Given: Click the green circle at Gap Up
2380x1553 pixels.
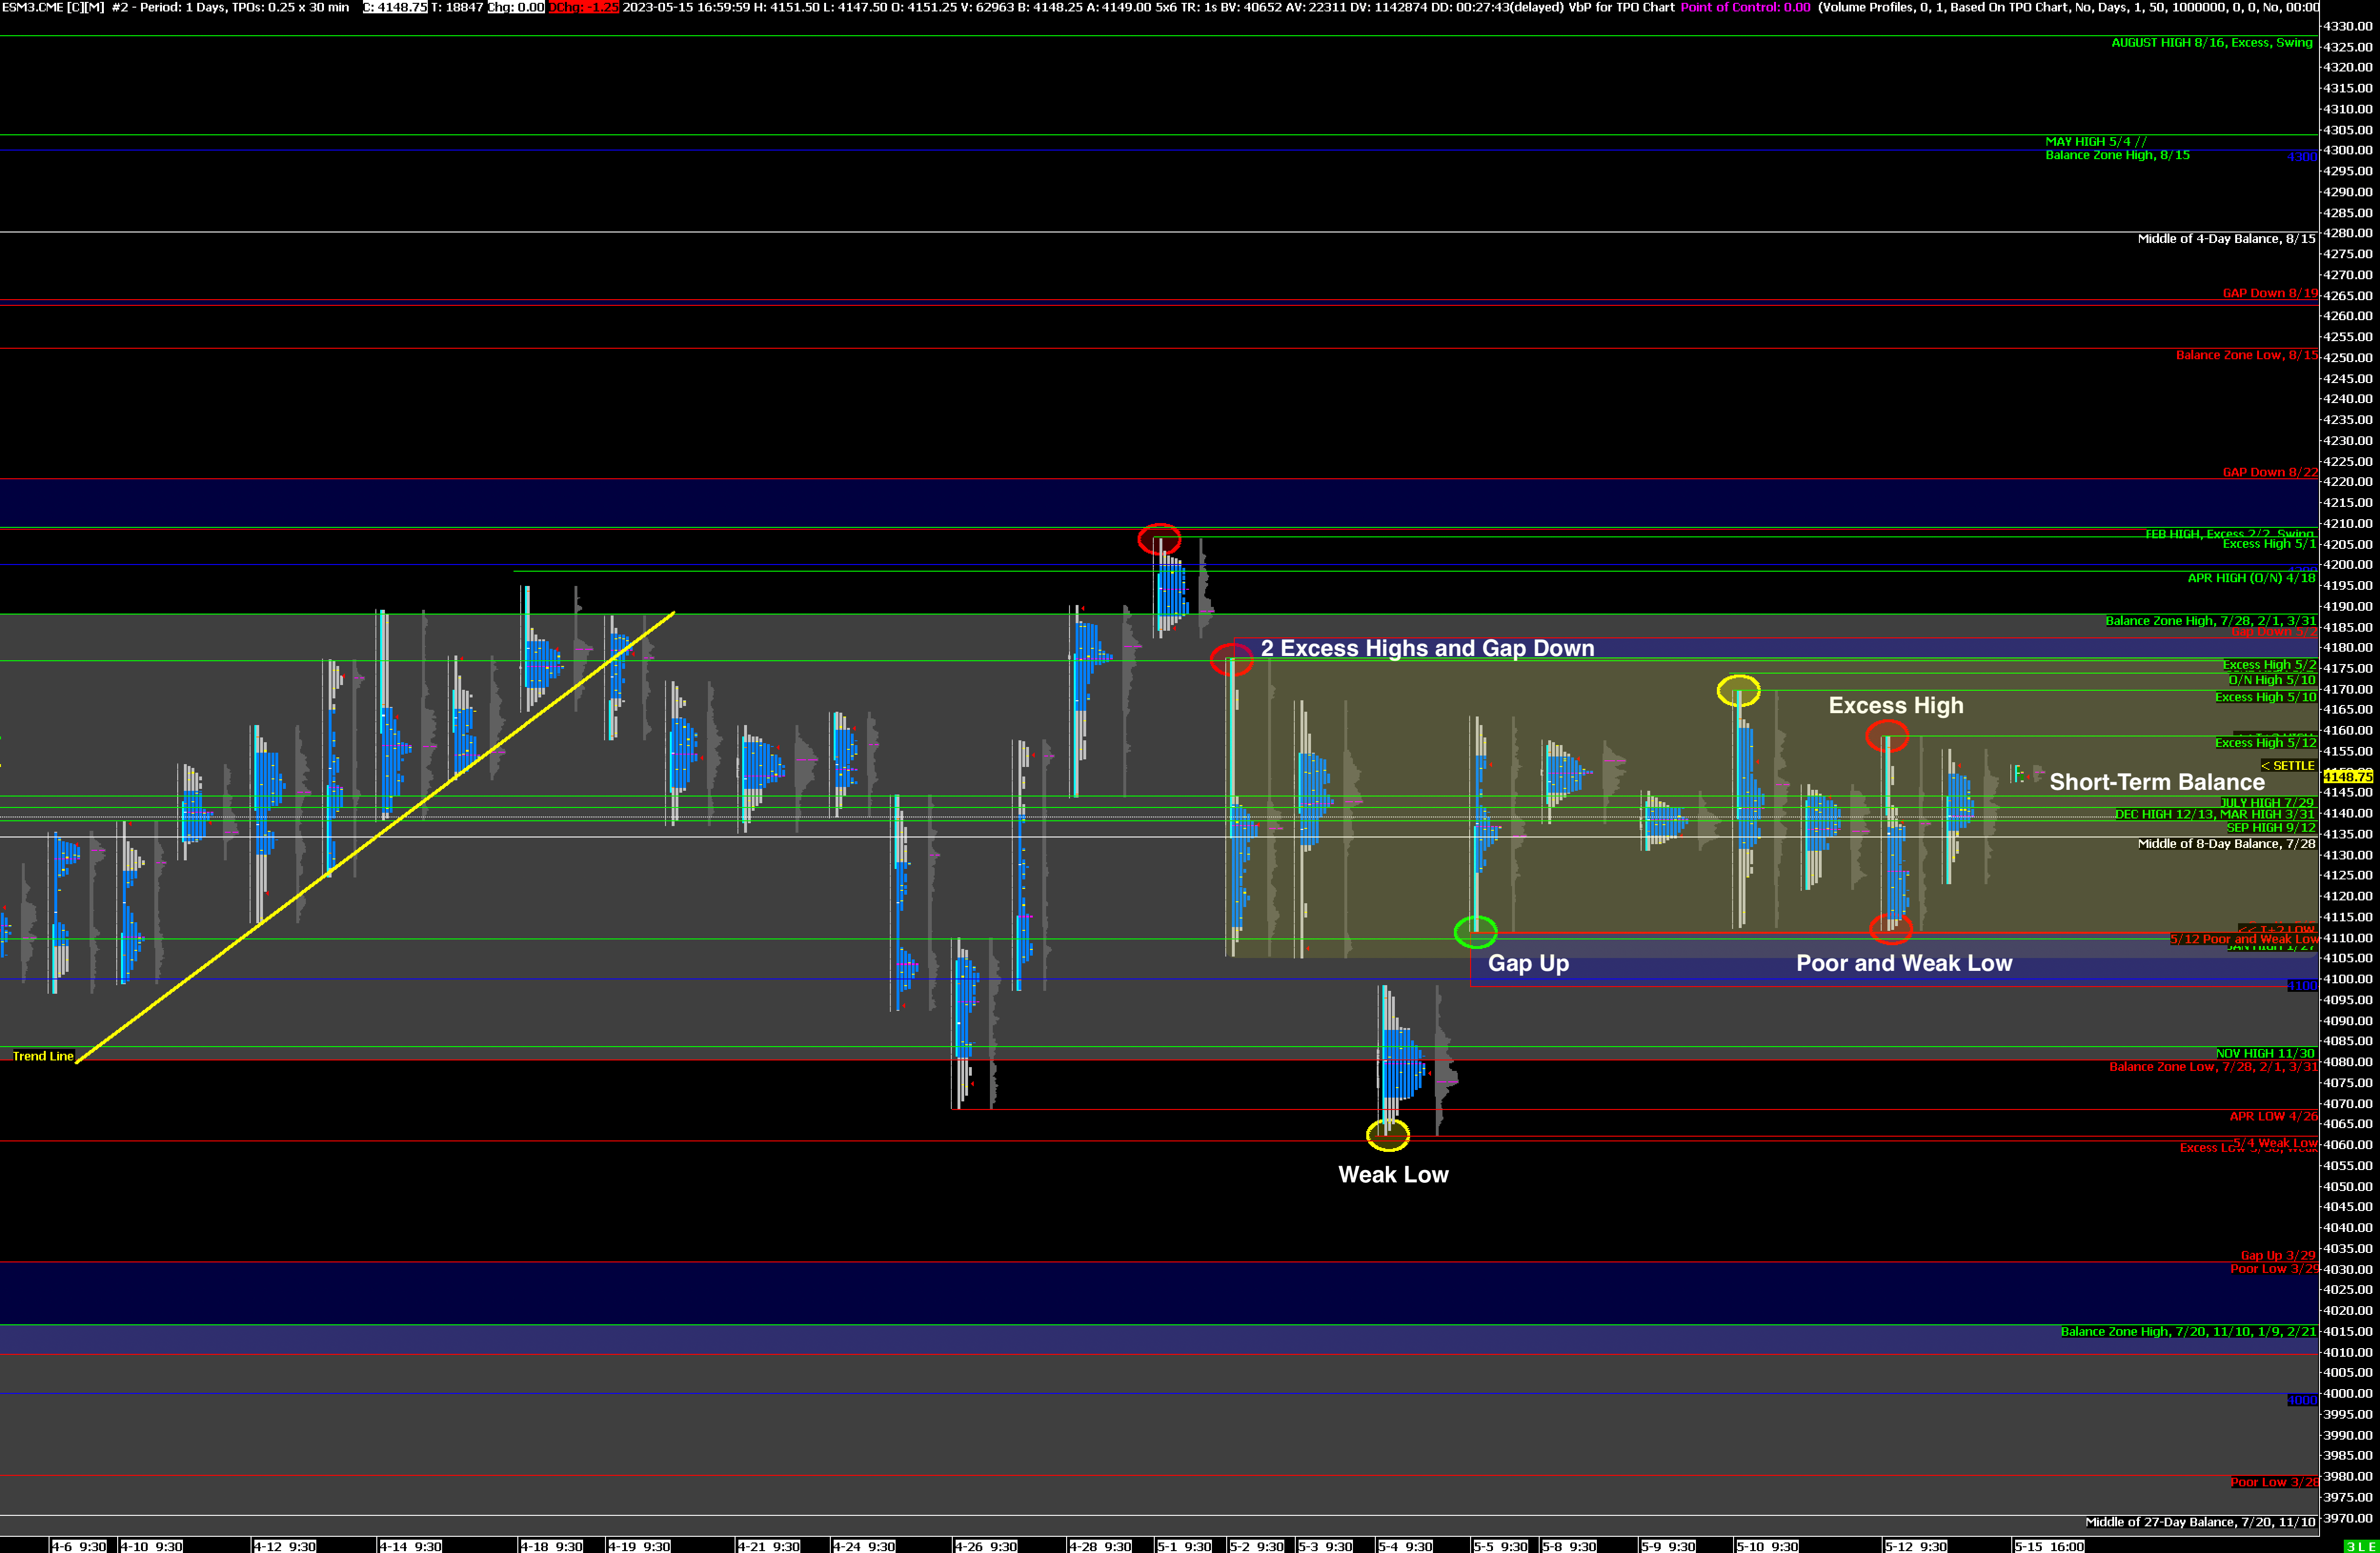Looking at the screenshot, I should coord(1475,932).
